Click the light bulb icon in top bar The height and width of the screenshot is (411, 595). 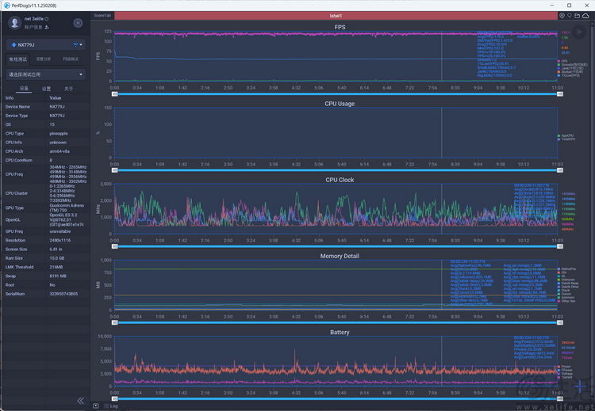click(x=570, y=15)
